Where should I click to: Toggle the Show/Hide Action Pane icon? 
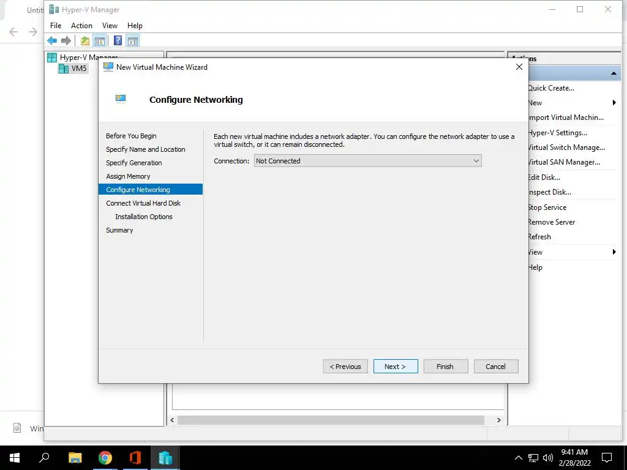[x=133, y=40]
